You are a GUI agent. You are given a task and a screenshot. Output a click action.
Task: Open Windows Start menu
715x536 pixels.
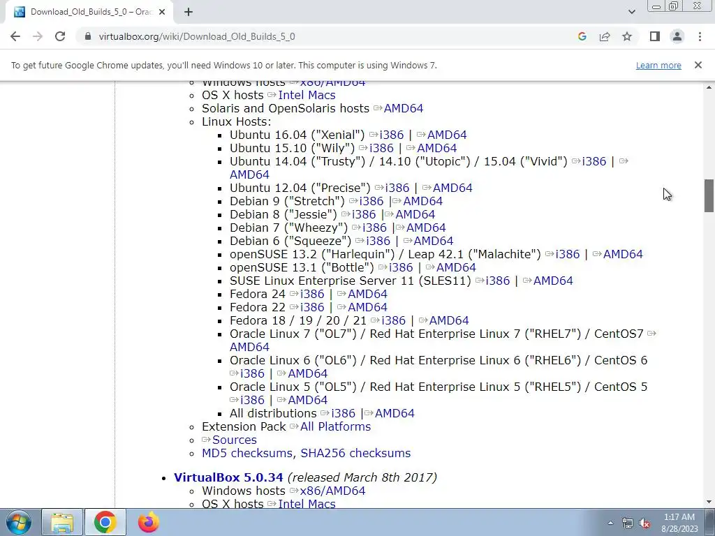tap(19, 523)
